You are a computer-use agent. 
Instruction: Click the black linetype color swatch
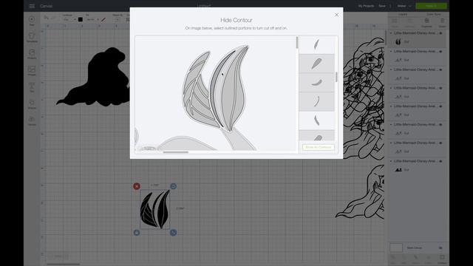pos(81,20)
